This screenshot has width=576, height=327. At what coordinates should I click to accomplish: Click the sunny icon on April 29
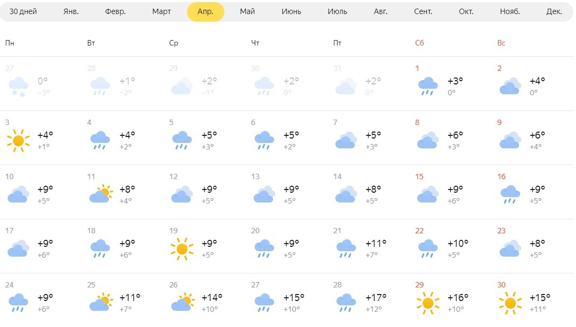pyautogui.click(x=428, y=303)
